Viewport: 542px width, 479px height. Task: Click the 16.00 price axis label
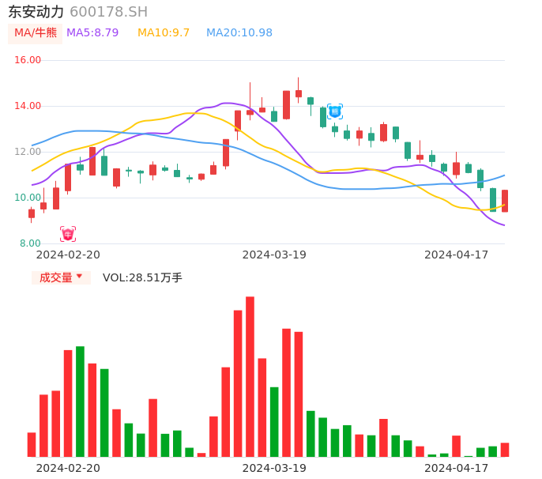coord(28,60)
